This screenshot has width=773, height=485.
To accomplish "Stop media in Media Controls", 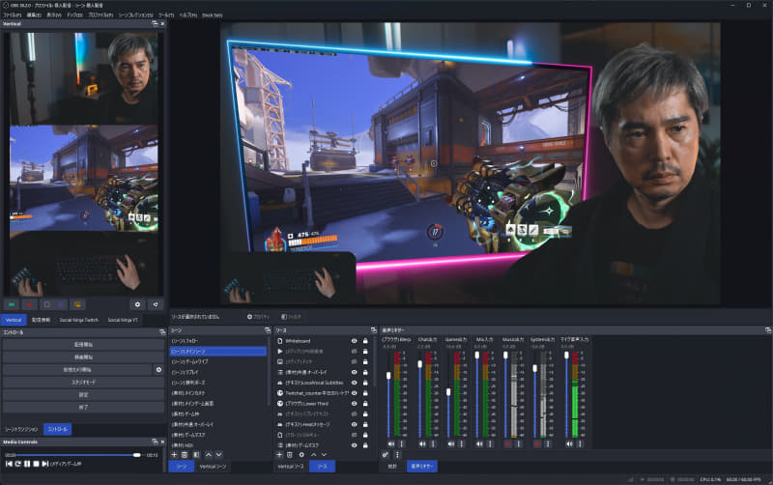I will pos(36,464).
